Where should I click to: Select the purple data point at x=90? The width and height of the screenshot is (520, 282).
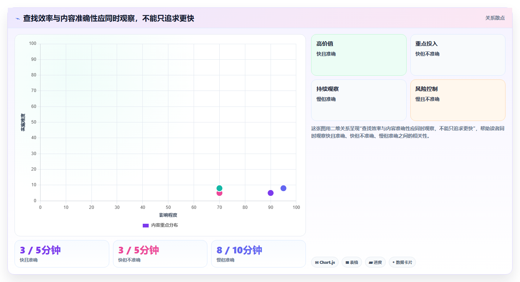[271, 193]
